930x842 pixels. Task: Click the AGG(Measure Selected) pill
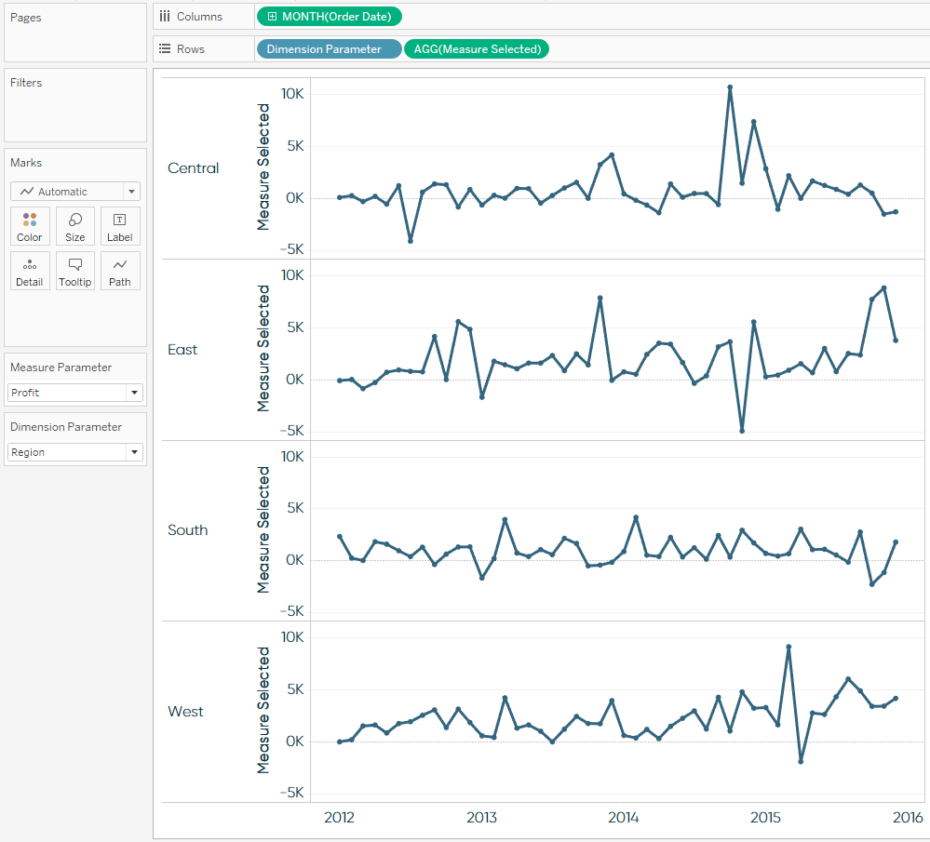pyautogui.click(x=476, y=48)
